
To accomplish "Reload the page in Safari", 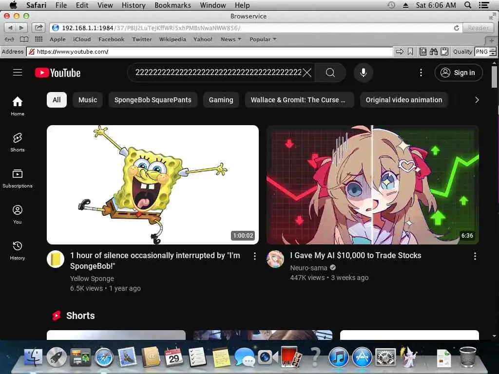I will pyautogui.click(x=456, y=28).
